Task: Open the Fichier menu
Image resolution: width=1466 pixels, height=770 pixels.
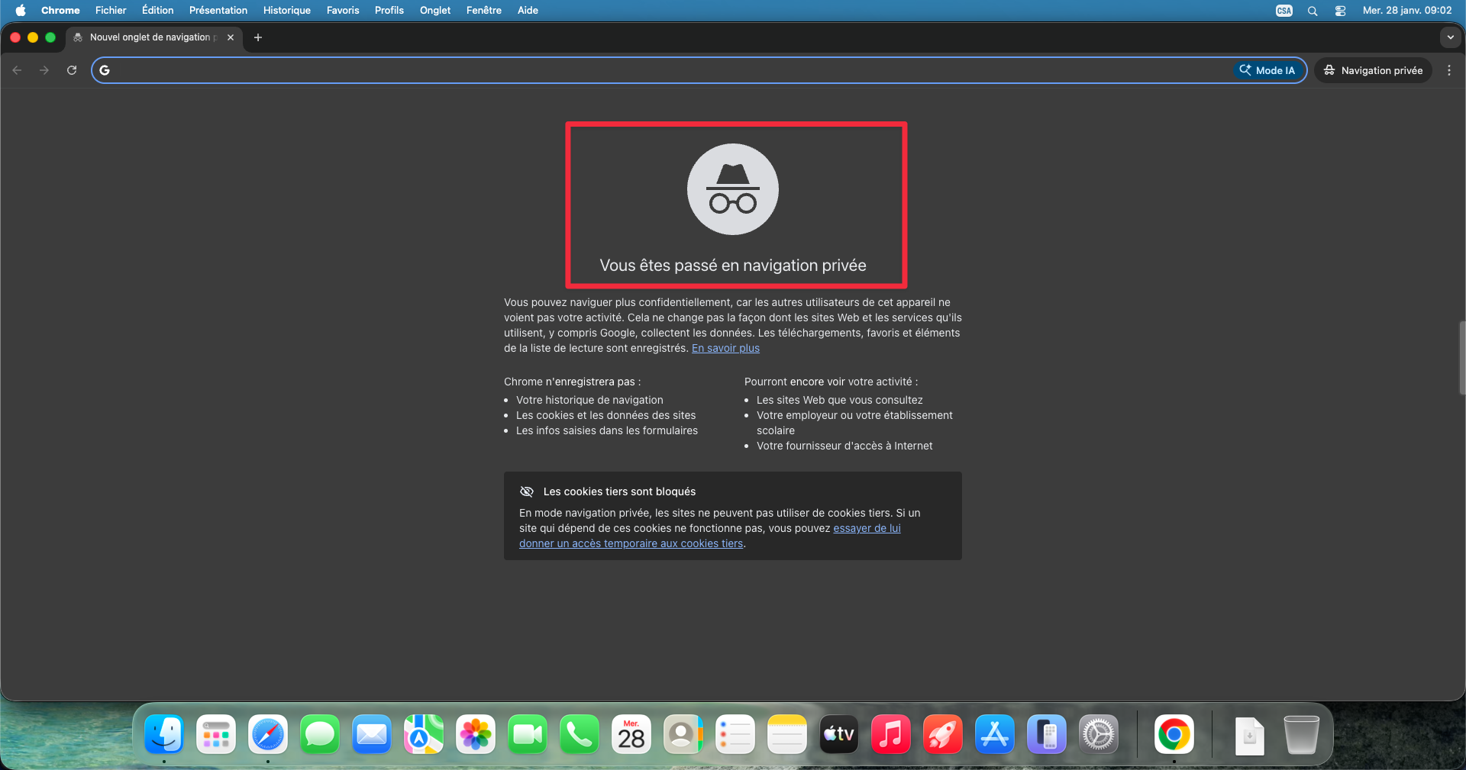Action: click(111, 10)
